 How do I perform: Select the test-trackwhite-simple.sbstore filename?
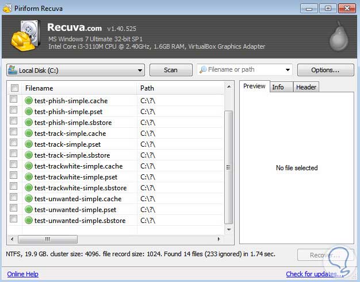tap(81, 188)
